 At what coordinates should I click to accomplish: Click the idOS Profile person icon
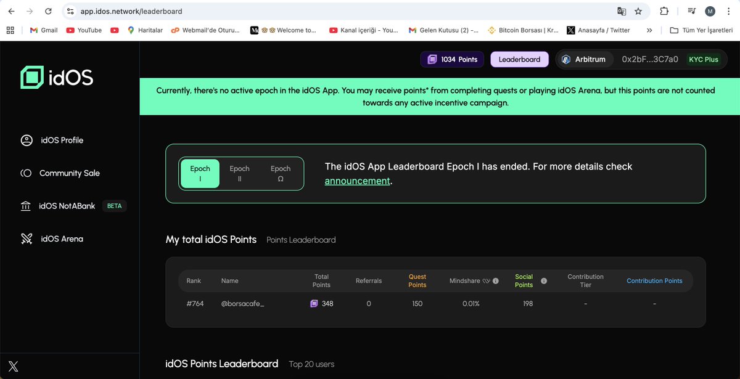(x=26, y=141)
